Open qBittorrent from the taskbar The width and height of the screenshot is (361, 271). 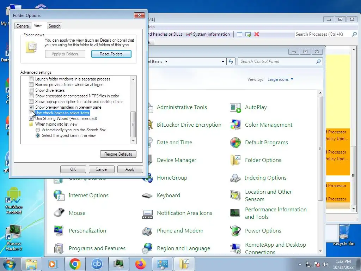click(97, 264)
